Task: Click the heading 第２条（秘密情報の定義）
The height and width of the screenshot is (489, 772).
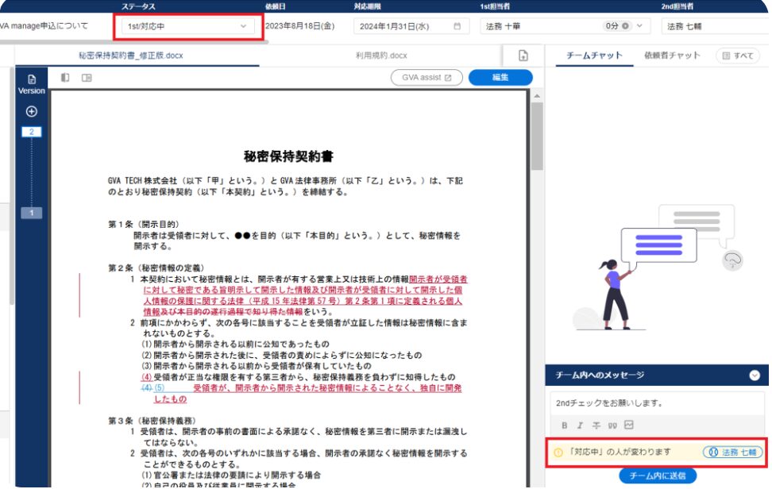Action: tap(156, 268)
